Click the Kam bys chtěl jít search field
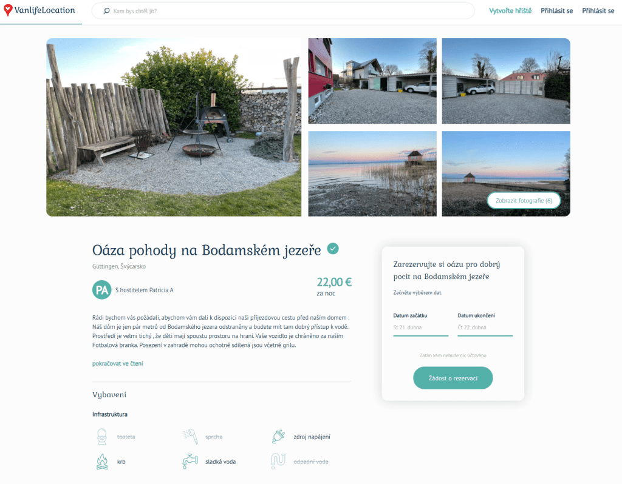 (283, 11)
